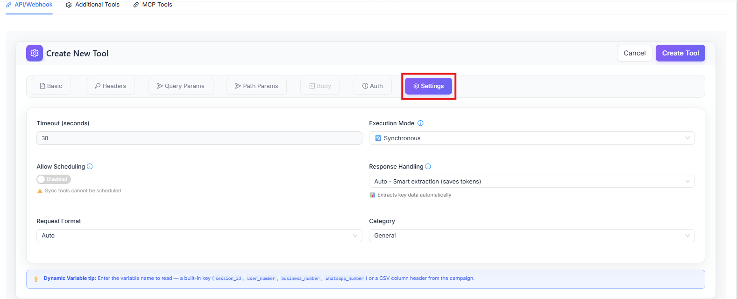The height and width of the screenshot is (299, 737).
Task: Switch to the Additional Tools tab
Action: [x=93, y=5]
